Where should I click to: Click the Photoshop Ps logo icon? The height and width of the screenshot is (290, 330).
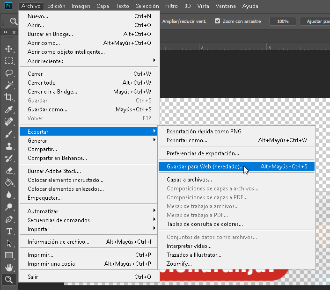tap(8, 6)
